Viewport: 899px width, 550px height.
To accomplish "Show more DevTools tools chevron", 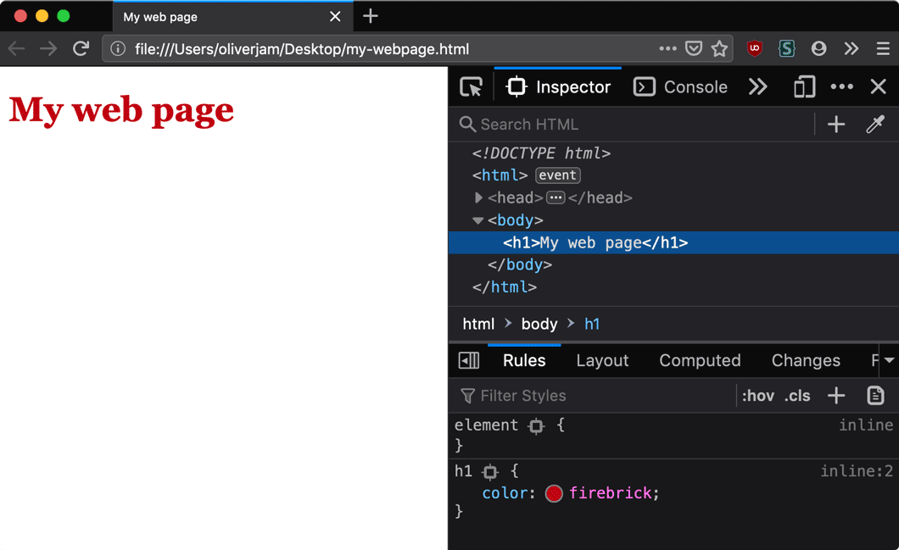I will 757,87.
